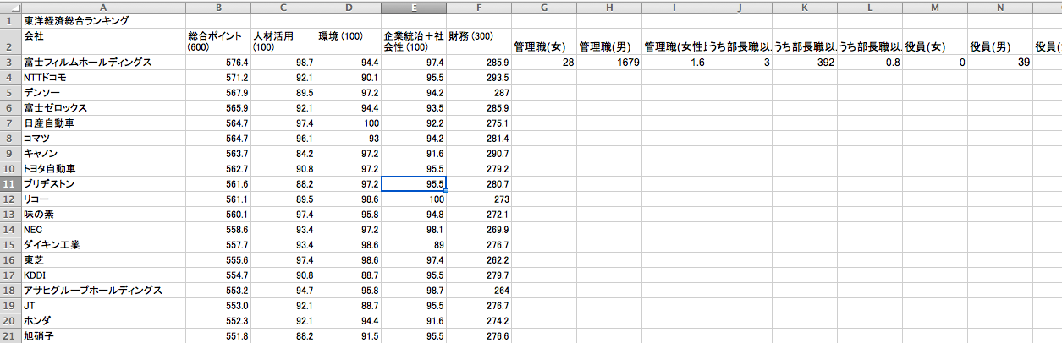Click header cell 企業統治+社会性 (100)
1062x343 pixels.
(x=413, y=41)
